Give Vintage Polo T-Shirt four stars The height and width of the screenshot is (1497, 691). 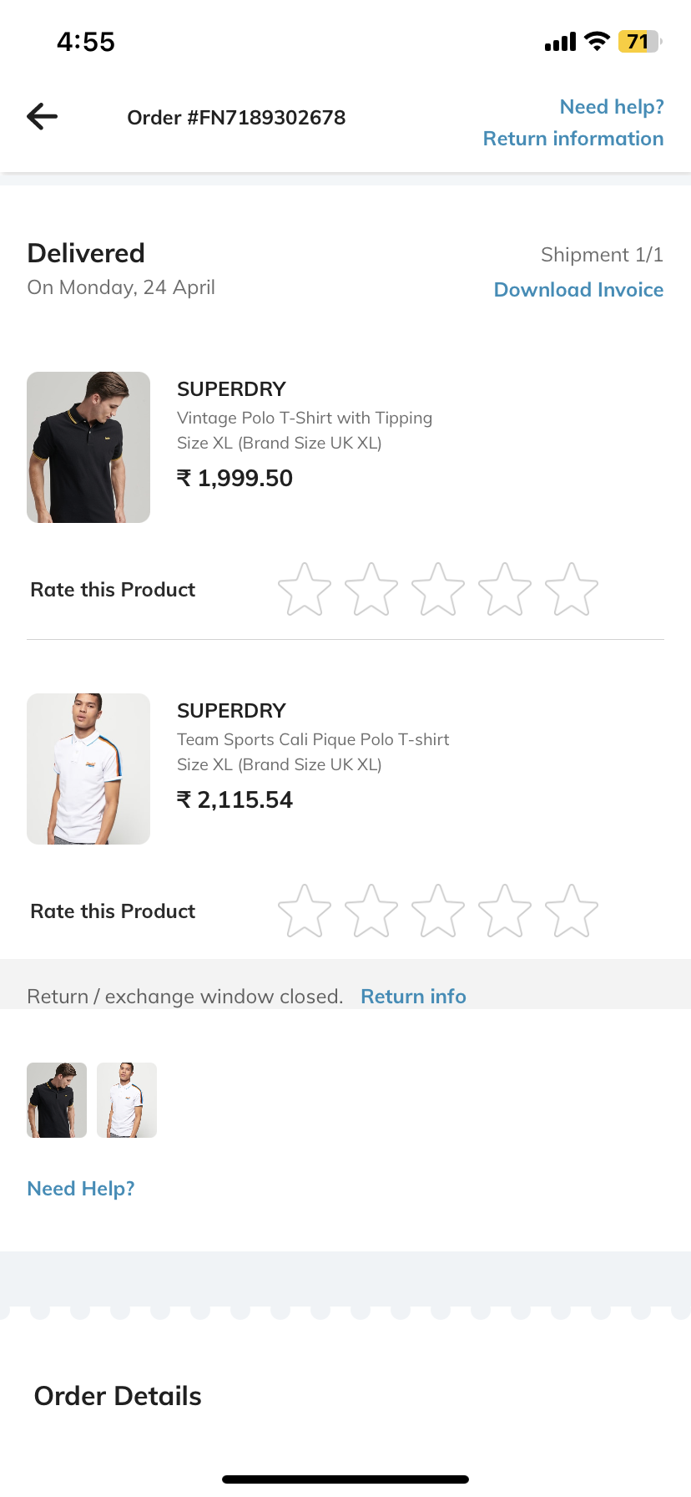pyautogui.click(x=505, y=590)
